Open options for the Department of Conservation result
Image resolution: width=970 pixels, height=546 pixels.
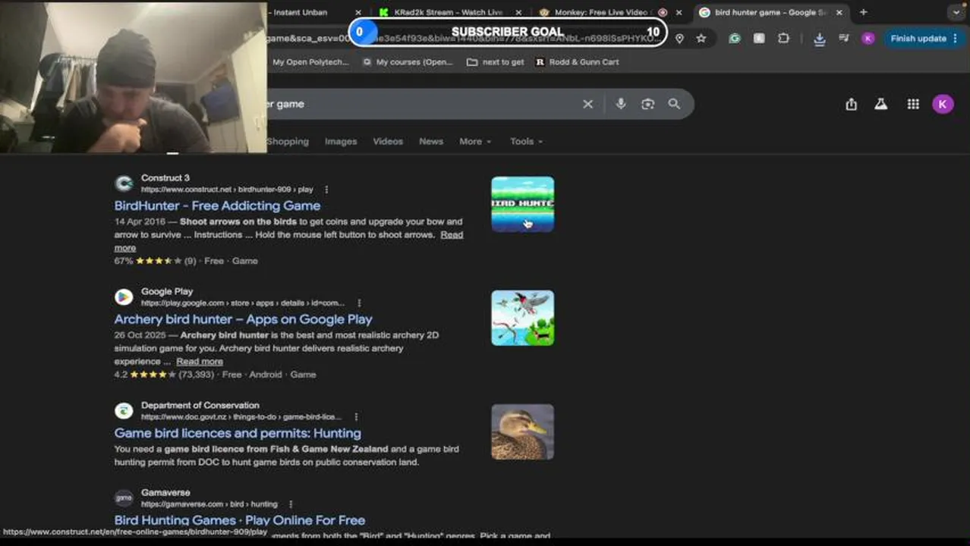click(356, 417)
